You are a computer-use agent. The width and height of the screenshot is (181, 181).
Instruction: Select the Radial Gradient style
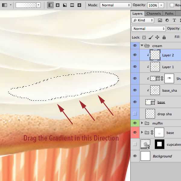58,5
